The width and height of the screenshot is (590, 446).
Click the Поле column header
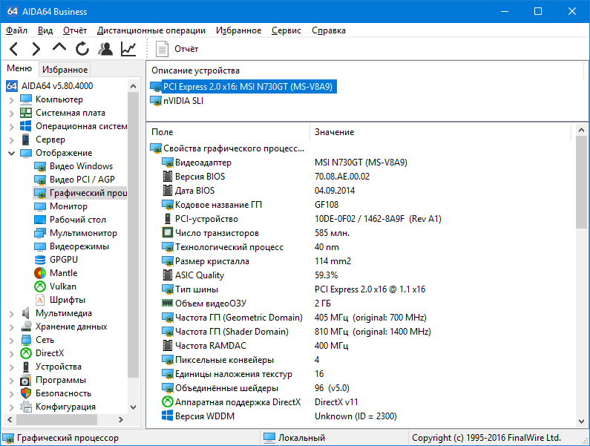(229, 132)
